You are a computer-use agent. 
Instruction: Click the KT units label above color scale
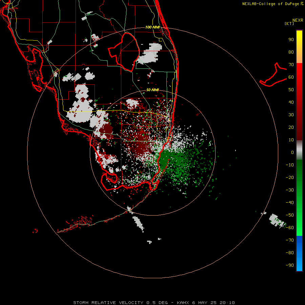(289, 23)
